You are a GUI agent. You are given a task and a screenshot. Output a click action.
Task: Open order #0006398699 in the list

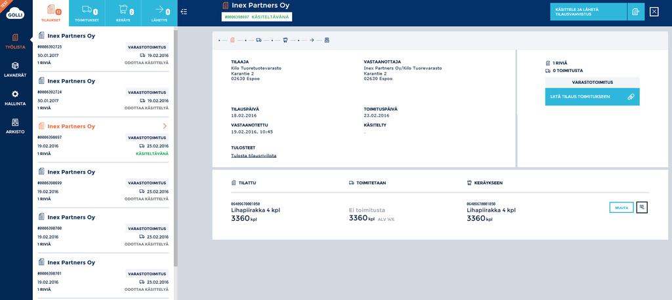pyautogui.click(x=103, y=185)
